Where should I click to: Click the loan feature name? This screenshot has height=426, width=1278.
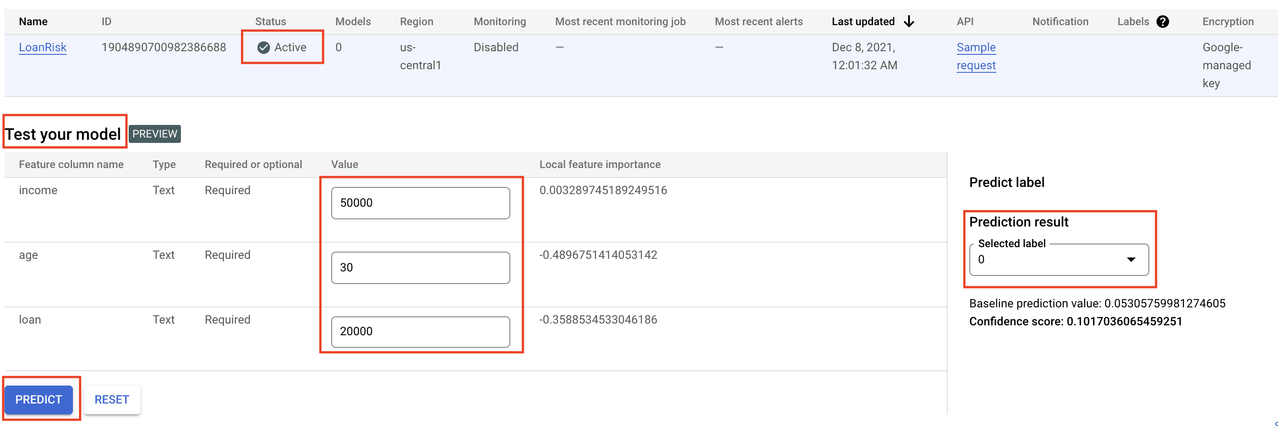click(30, 319)
